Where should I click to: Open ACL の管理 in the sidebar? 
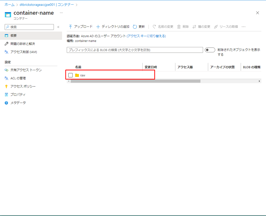coord(18,78)
